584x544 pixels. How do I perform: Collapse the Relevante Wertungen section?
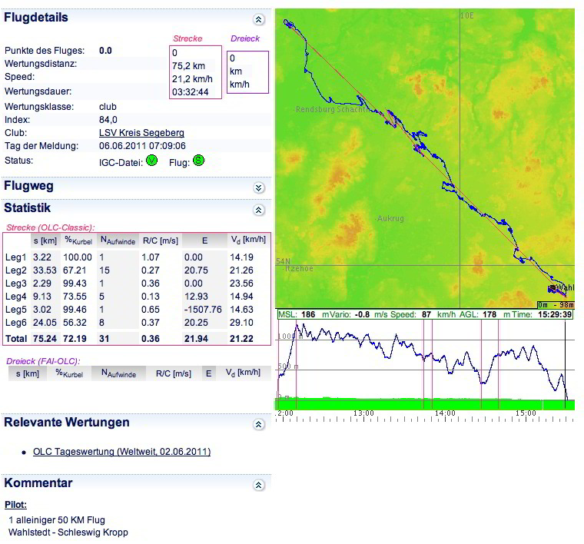pyautogui.click(x=259, y=424)
